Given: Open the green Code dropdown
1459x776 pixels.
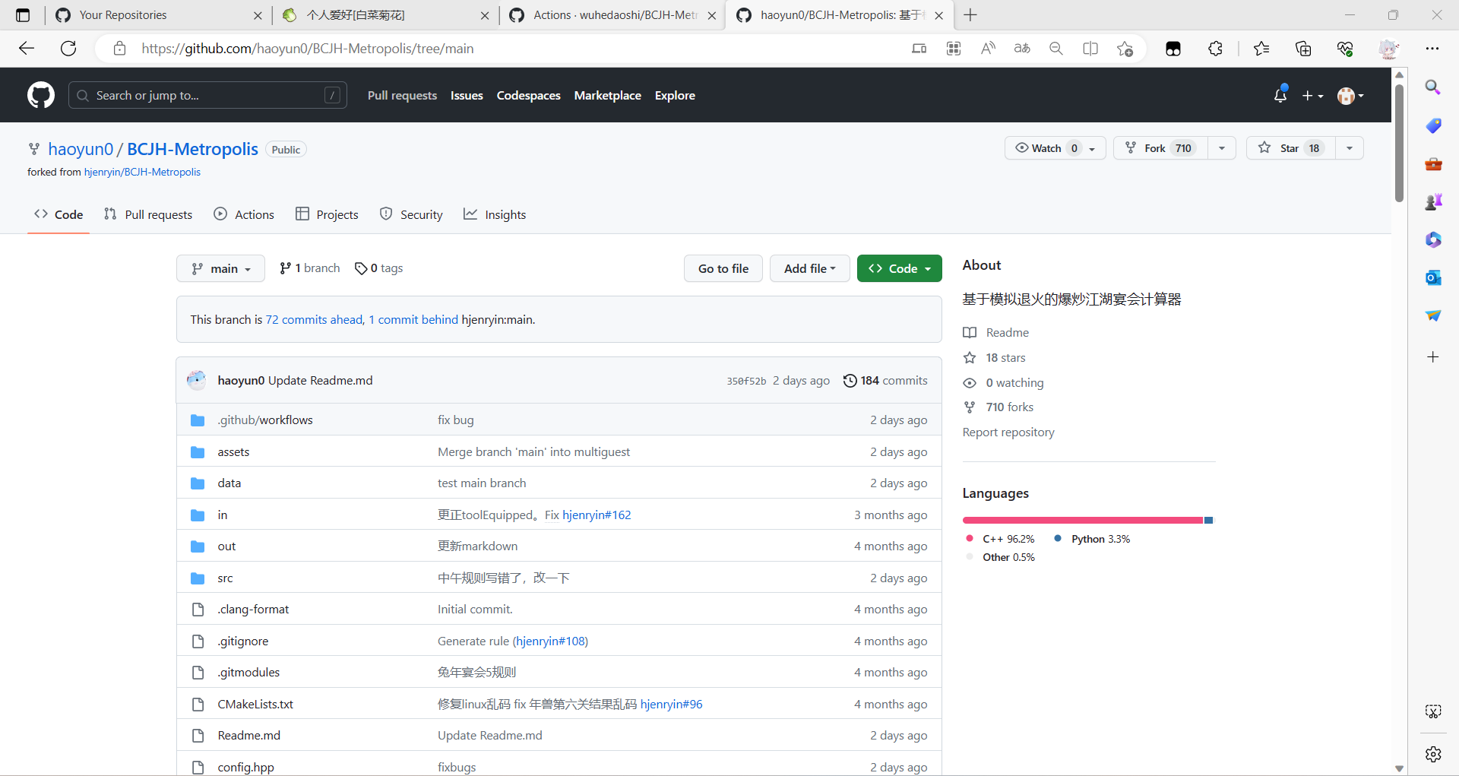Looking at the screenshot, I should click(x=899, y=268).
